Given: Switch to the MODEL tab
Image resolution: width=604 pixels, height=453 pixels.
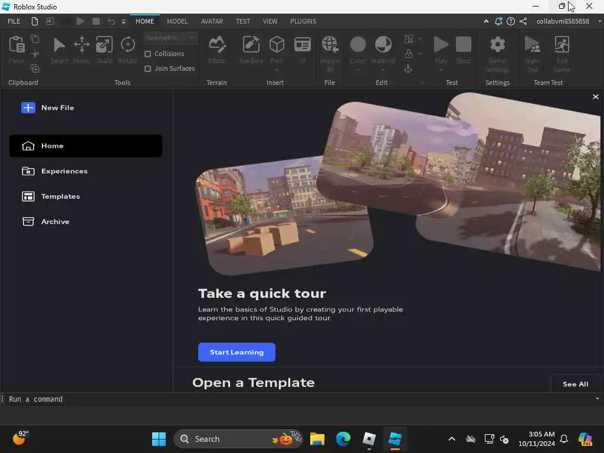Looking at the screenshot, I should click(x=177, y=21).
